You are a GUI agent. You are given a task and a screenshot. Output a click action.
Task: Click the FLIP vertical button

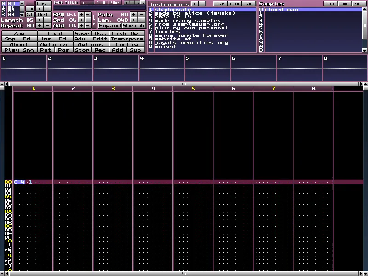click(94, 20)
